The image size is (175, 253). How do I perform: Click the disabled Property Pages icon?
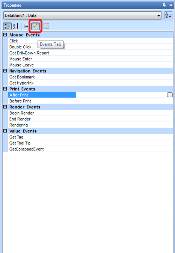coord(46,26)
